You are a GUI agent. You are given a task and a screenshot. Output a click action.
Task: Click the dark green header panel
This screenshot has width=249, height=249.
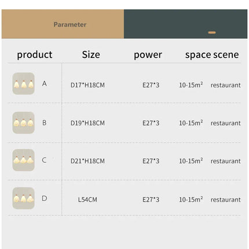185,24
